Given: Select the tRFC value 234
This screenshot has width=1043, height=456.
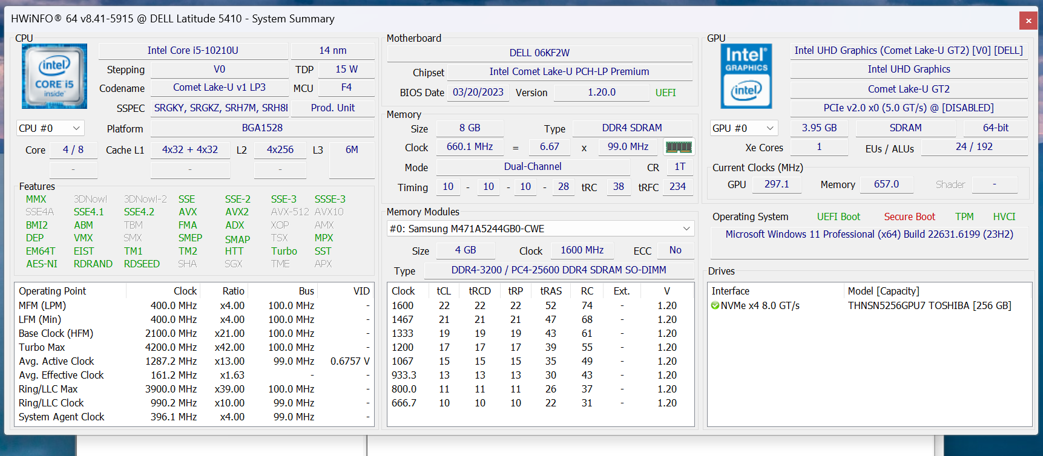Looking at the screenshot, I should (677, 187).
